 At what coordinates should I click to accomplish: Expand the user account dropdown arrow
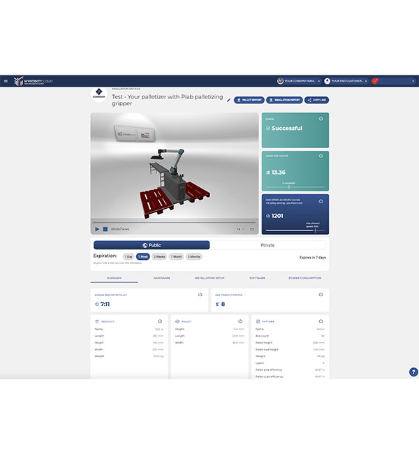click(x=413, y=81)
